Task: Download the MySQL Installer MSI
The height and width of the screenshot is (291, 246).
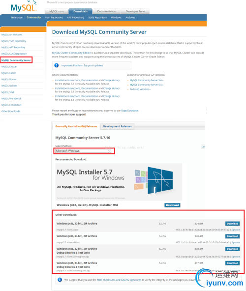Action: coord(172,205)
